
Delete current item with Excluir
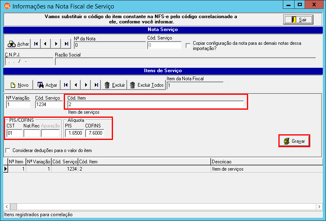114,85
